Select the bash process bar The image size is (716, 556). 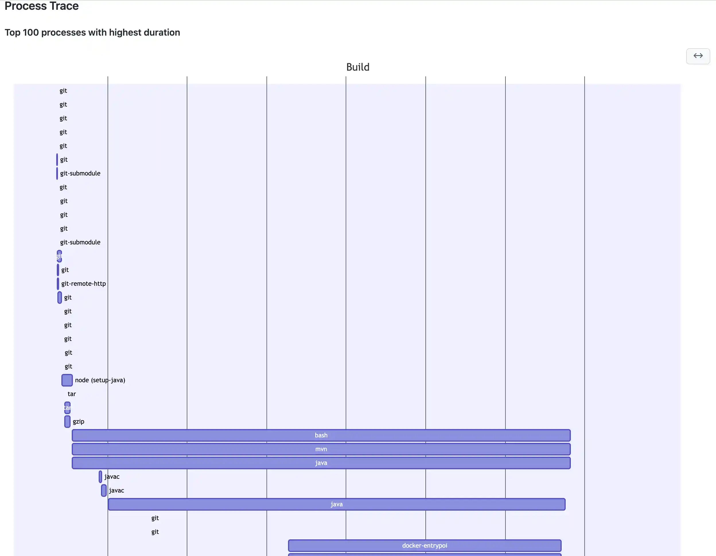(x=321, y=435)
